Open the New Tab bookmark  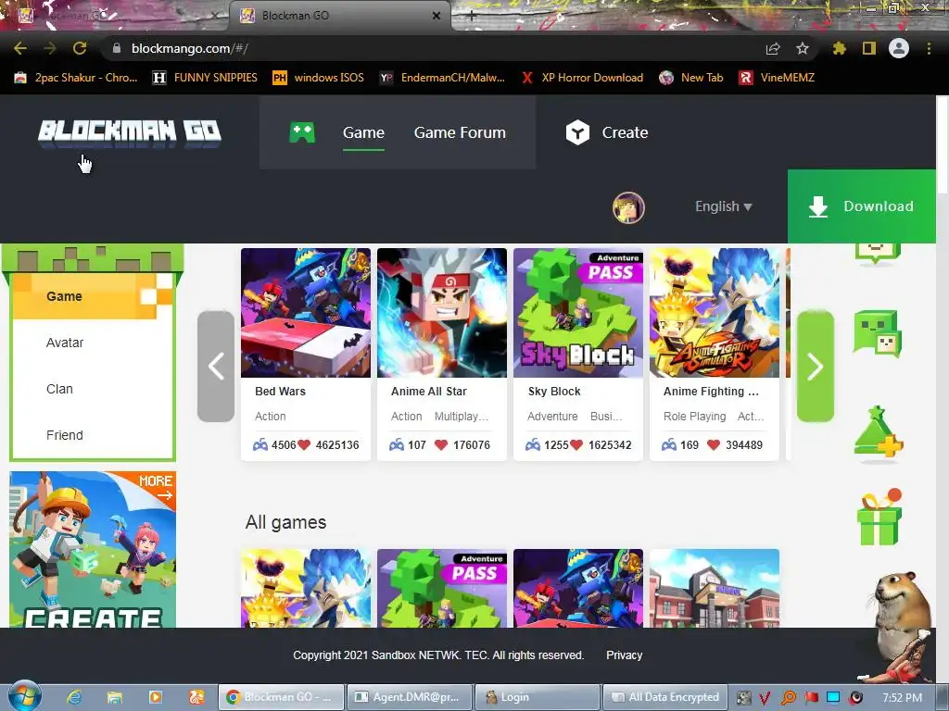point(691,78)
